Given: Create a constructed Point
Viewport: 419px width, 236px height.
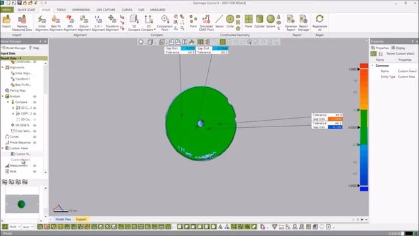Looking at the screenshot, I should click(x=193, y=22).
